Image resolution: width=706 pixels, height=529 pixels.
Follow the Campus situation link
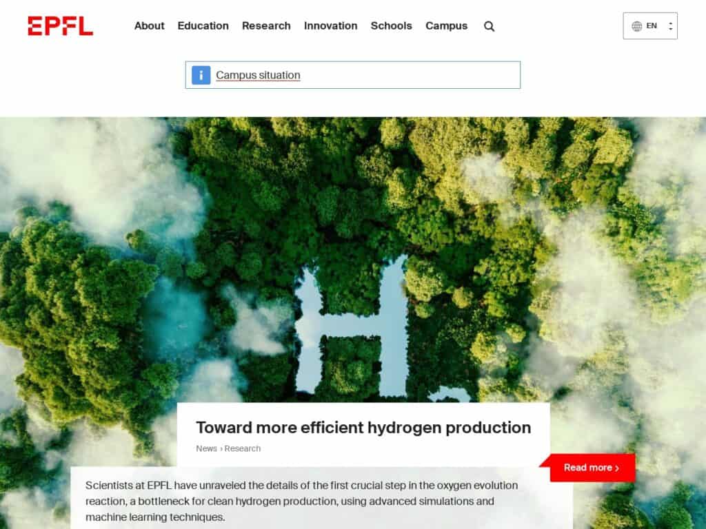(258, 75)
